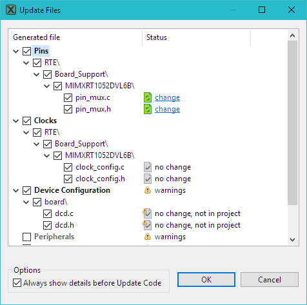Click the no change icon for clock_config.h
Viewport: 307px width, 305px height.
coord(148,179)
